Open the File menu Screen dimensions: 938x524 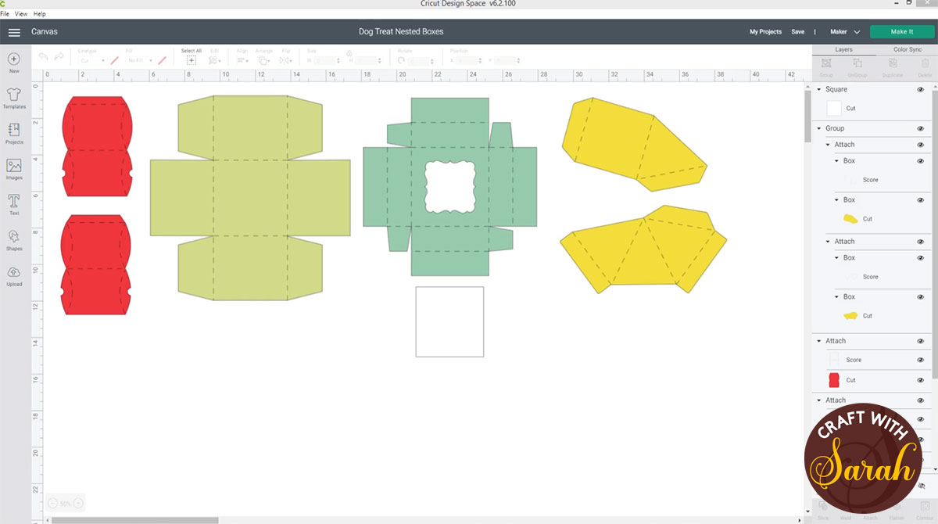[x=5, y=14]
